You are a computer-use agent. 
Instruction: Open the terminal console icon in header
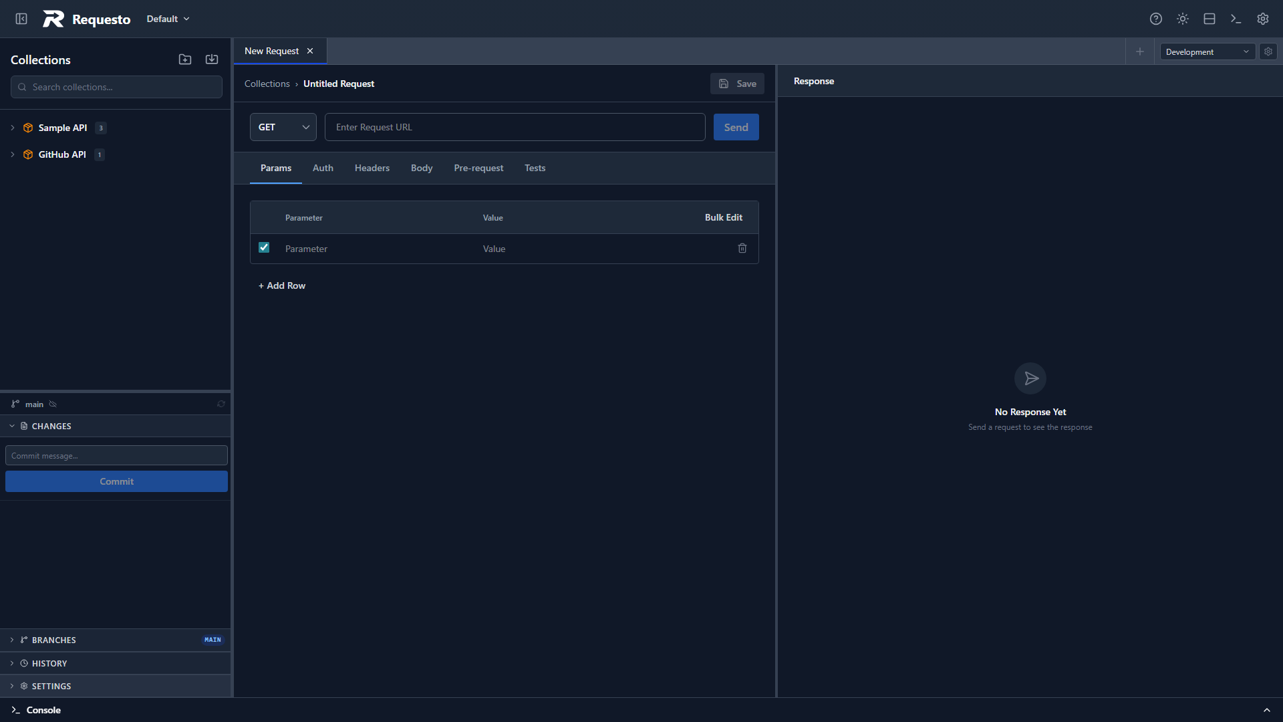tap(1236, 19)
